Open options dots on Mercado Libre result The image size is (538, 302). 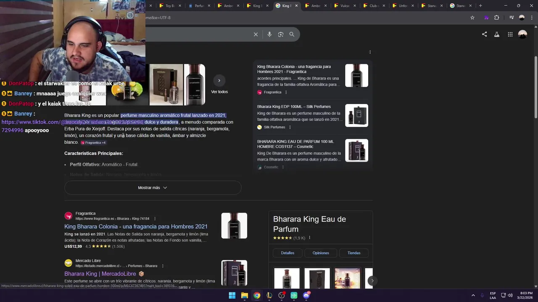click(x=163, y=266)
